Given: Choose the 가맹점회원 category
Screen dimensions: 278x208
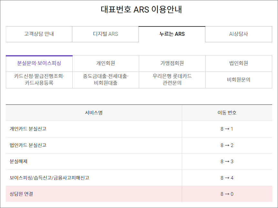Looking at the screenshot, I should (172, 63).
